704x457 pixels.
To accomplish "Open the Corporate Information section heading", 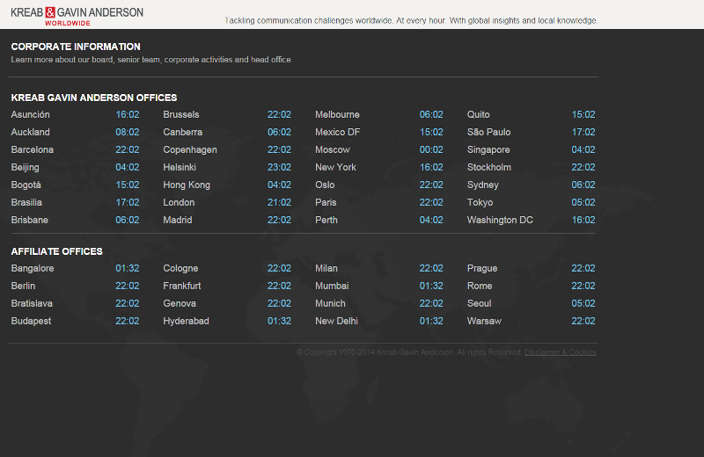I will point(76,47).
